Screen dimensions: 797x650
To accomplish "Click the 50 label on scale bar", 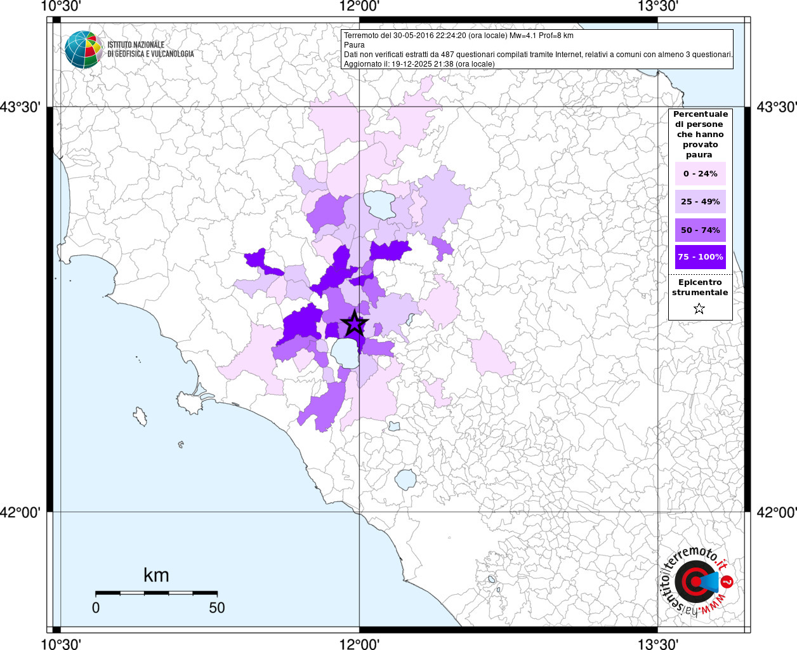I will (x=217, y=608).
